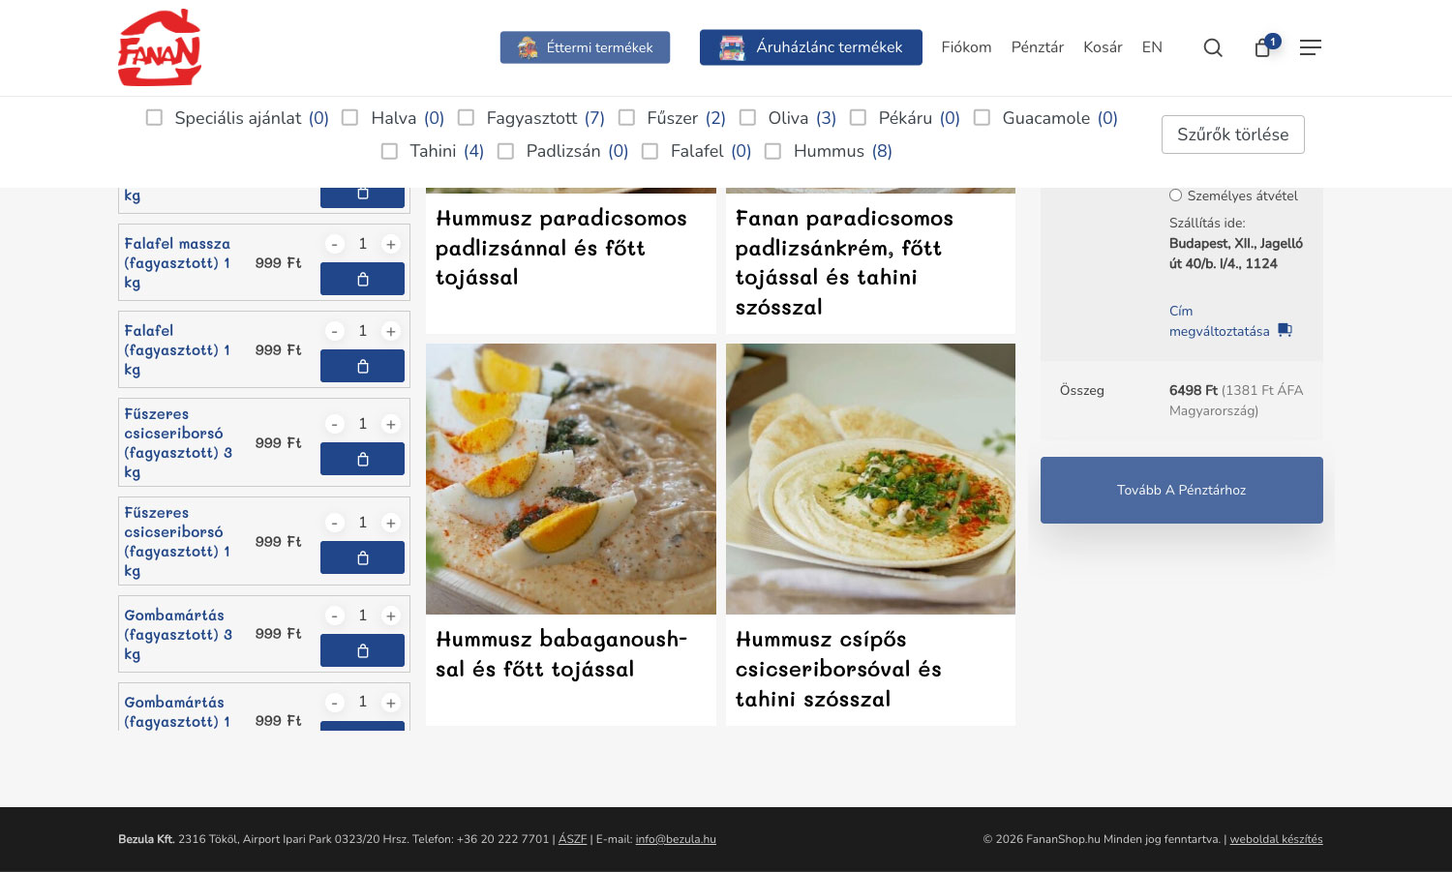Click Tovább A Pénztárhoz button
The image size is (1452, 872).
(1181, 490)
